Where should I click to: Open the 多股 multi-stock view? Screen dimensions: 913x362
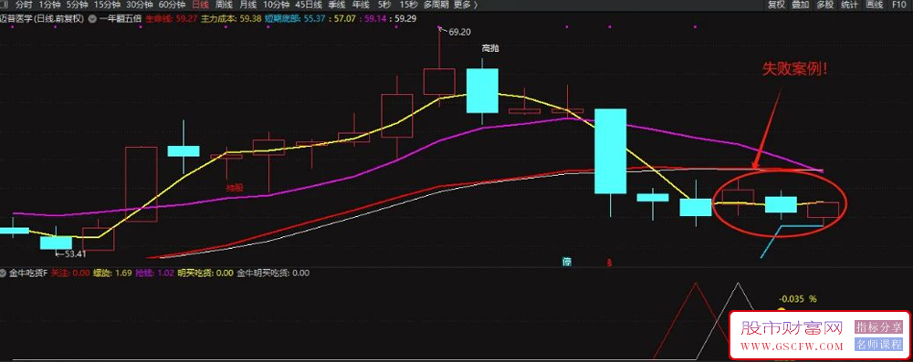click(825, 5)
